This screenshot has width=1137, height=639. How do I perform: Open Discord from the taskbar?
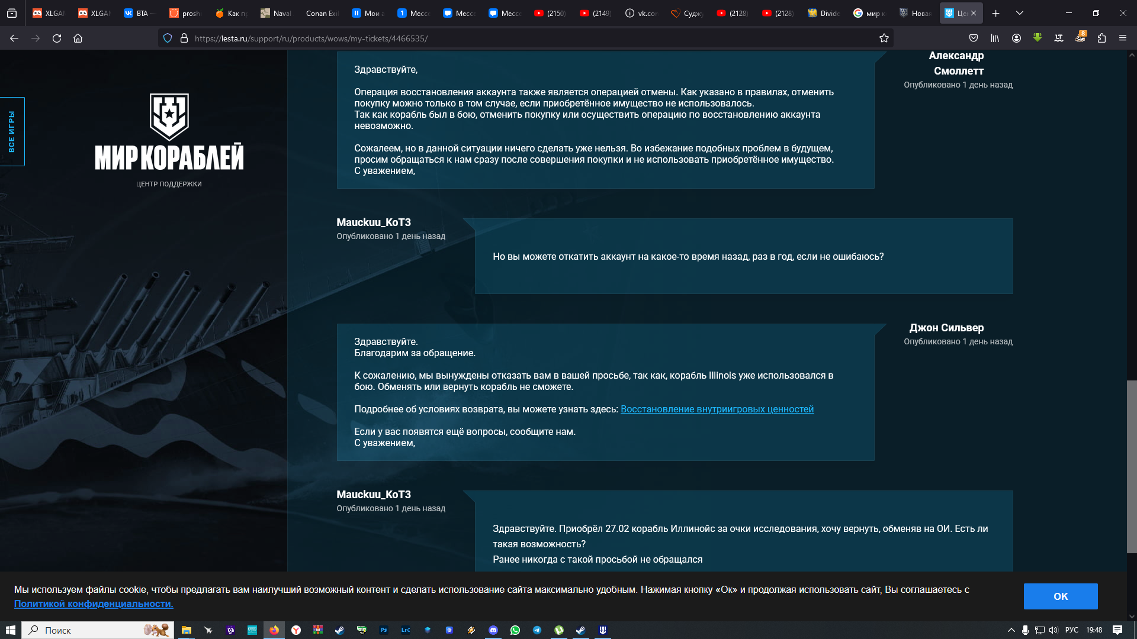[493, 630]
